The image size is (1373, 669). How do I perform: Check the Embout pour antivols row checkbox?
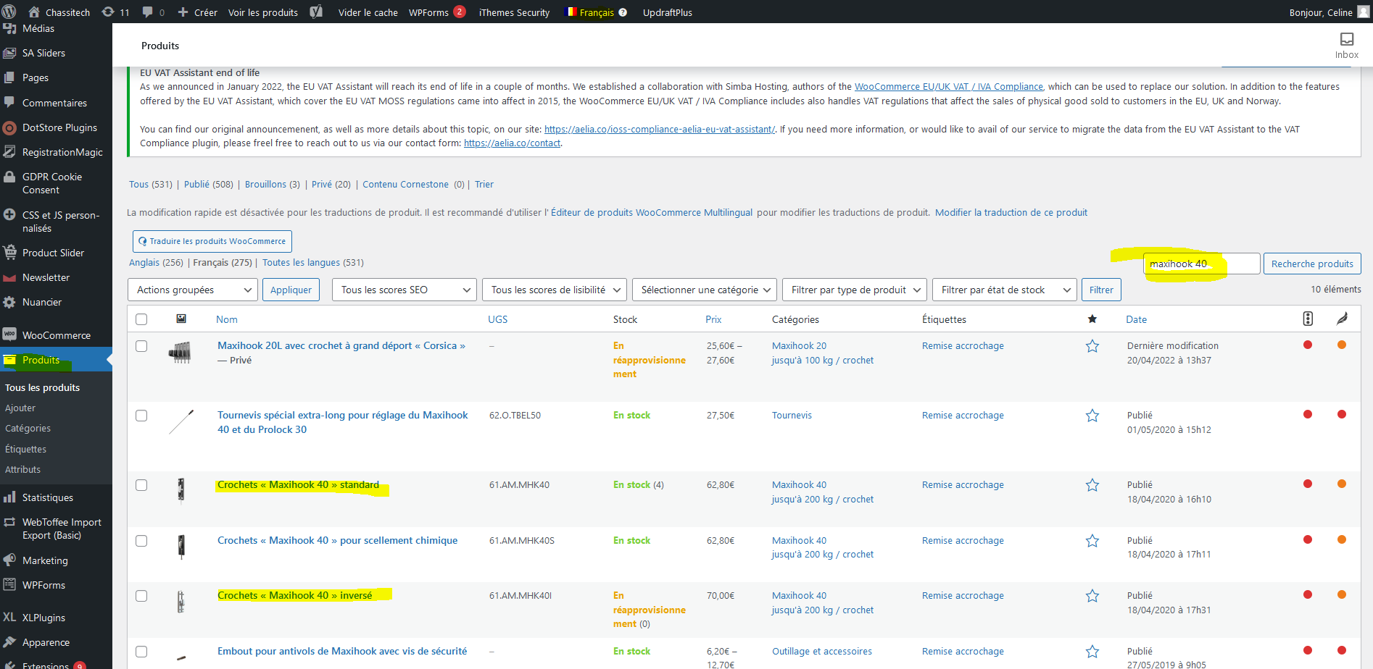click(141, 652)
